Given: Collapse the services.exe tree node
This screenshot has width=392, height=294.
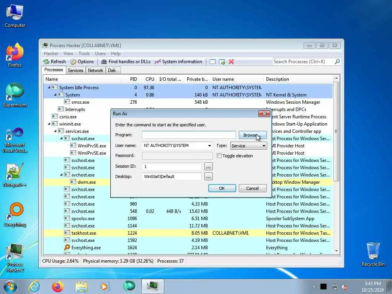Looking at the screenshot, I should coord(55,131).
